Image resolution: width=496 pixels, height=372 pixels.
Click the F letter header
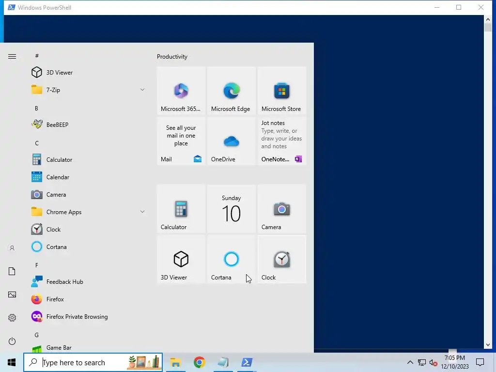click(x=37, y=265)
